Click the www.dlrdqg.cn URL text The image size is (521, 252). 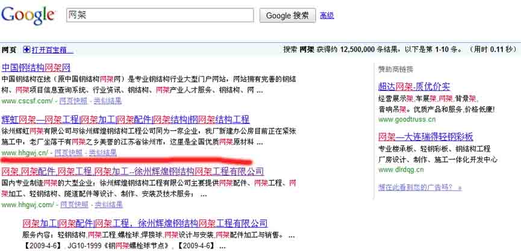coord(401,170)
